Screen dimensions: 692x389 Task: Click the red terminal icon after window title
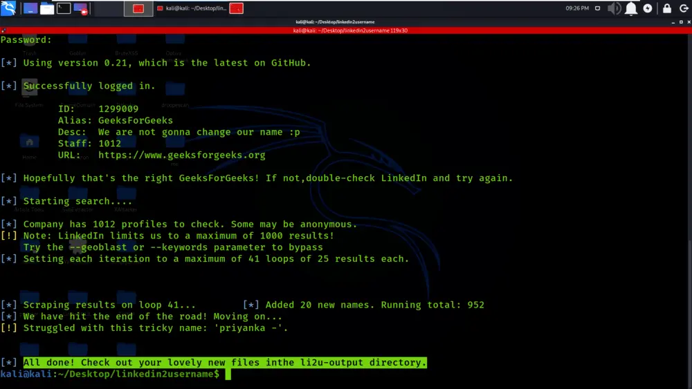pos(236,8)
